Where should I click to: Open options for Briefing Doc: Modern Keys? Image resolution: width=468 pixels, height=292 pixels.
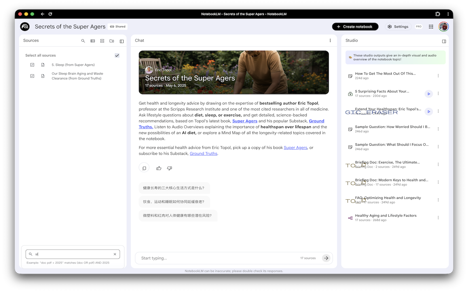(438, 182)
